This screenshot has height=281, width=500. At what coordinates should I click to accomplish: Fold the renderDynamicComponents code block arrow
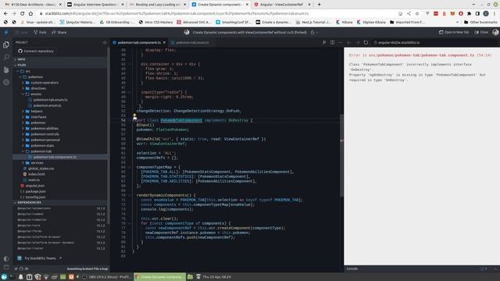click(130, 195)
